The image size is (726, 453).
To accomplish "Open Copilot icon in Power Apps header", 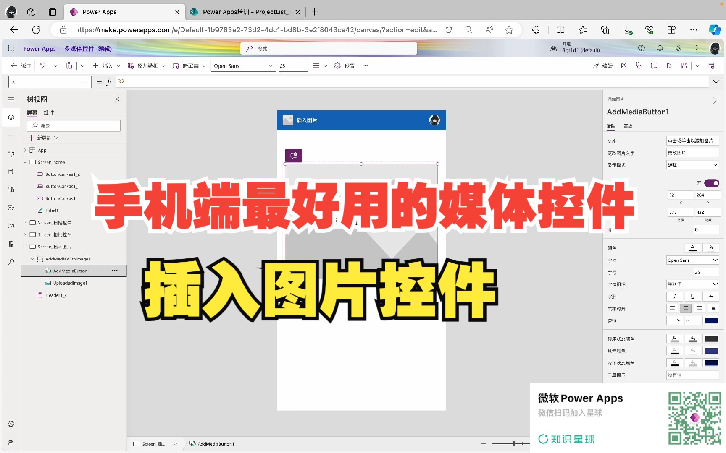I will [x=642, y=48].
